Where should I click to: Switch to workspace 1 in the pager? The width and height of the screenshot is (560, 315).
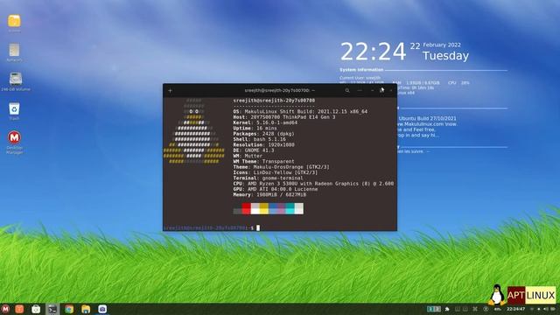point(430,309)
